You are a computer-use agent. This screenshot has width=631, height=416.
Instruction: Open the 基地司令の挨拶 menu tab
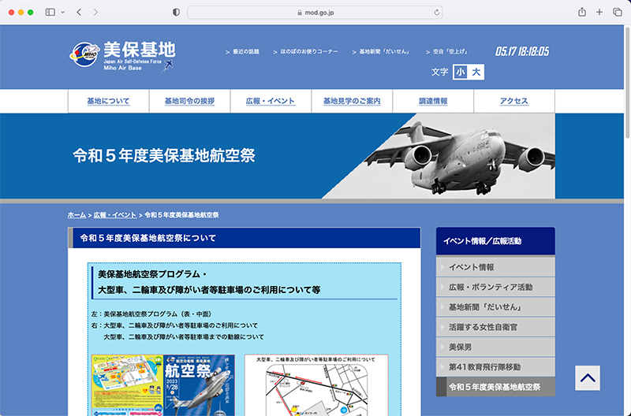[x=189, y=101]
